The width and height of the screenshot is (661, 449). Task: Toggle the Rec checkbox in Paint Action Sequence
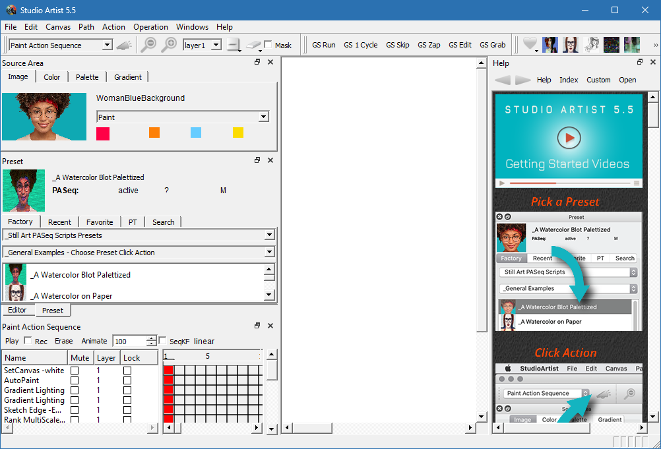(28, 341)
